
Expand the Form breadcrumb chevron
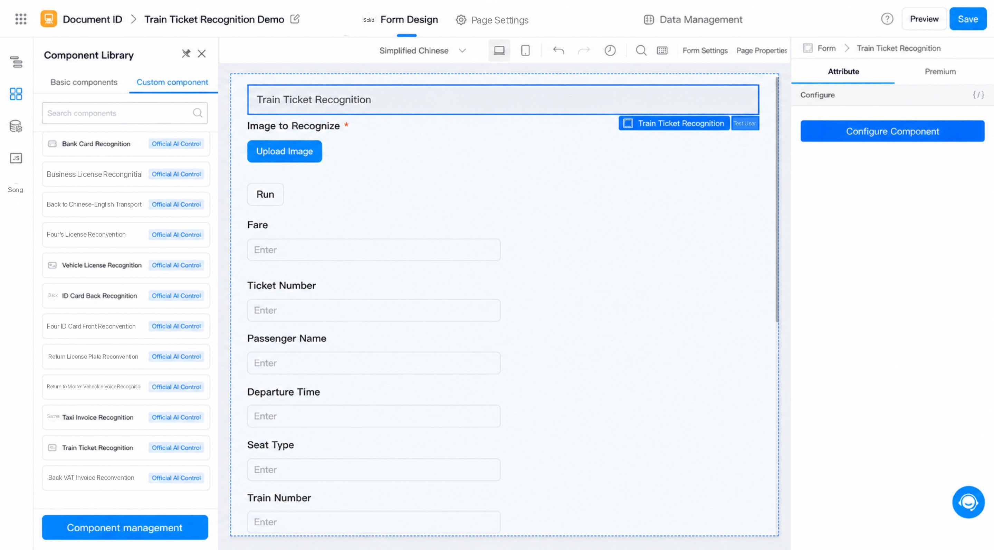(x=847, y=48)
